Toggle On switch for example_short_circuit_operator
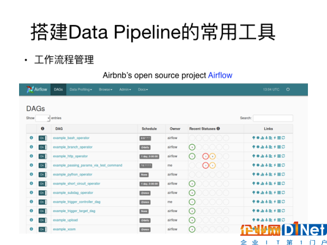 (x=43, y=184)
